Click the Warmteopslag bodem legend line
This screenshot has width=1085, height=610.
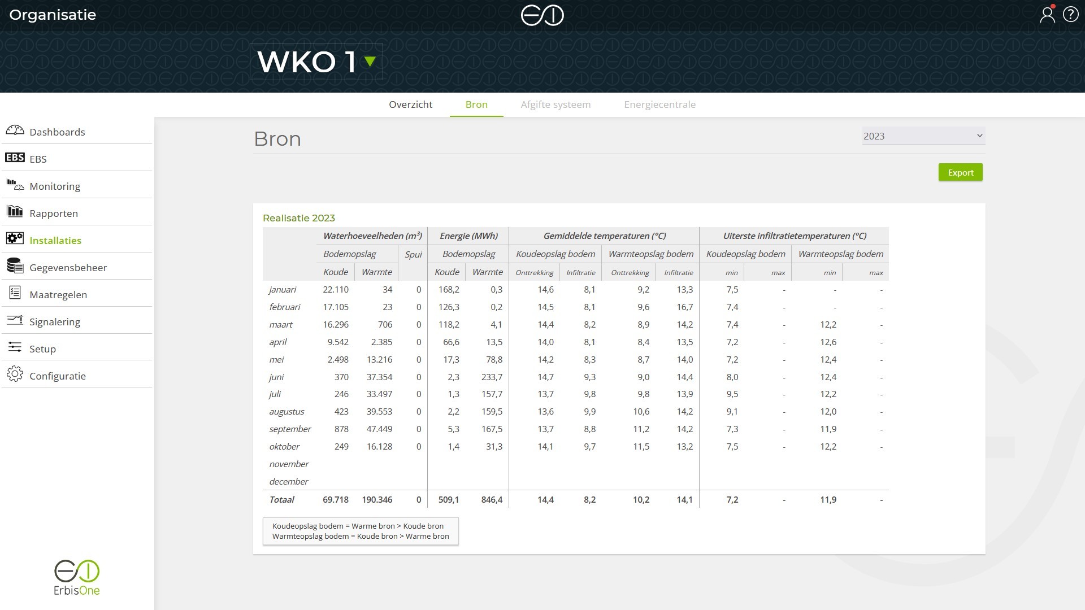[361, 537]
